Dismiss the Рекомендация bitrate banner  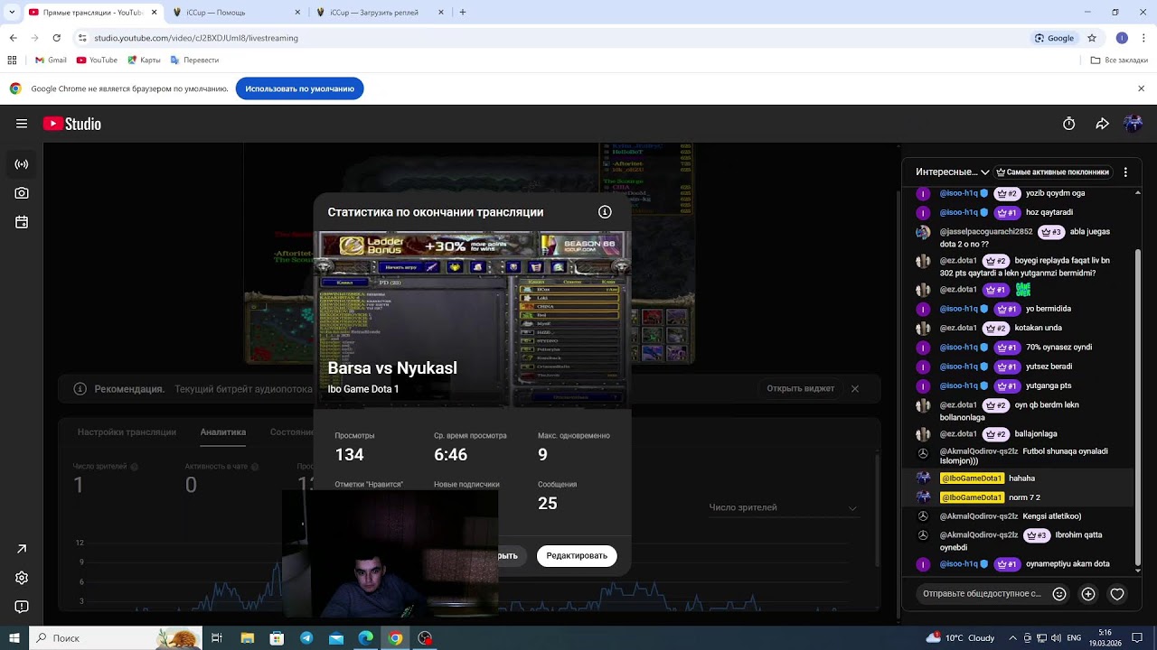coord(855,389)
